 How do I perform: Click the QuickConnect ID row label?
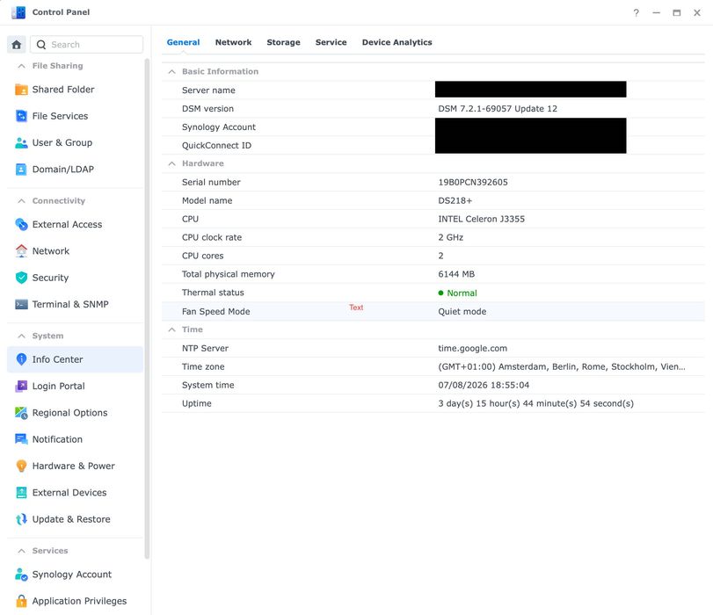pyautogui.click(x=216, y=146)
